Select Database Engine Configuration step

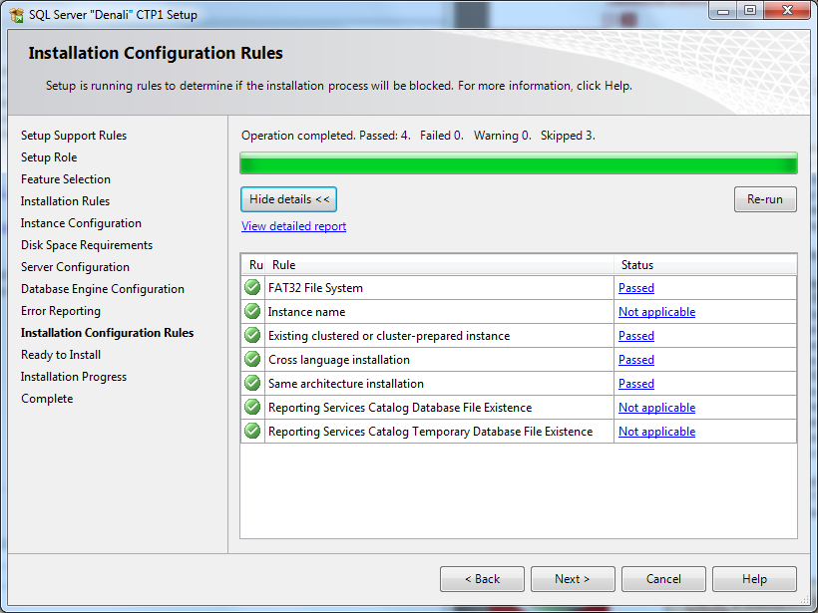point(102,289)
